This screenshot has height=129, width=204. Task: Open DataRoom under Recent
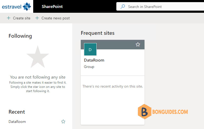click(x=17, y=122)
